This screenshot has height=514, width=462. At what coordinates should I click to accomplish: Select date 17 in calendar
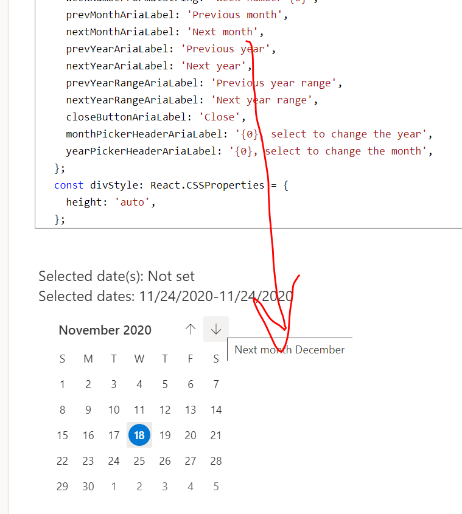(114, 436)
